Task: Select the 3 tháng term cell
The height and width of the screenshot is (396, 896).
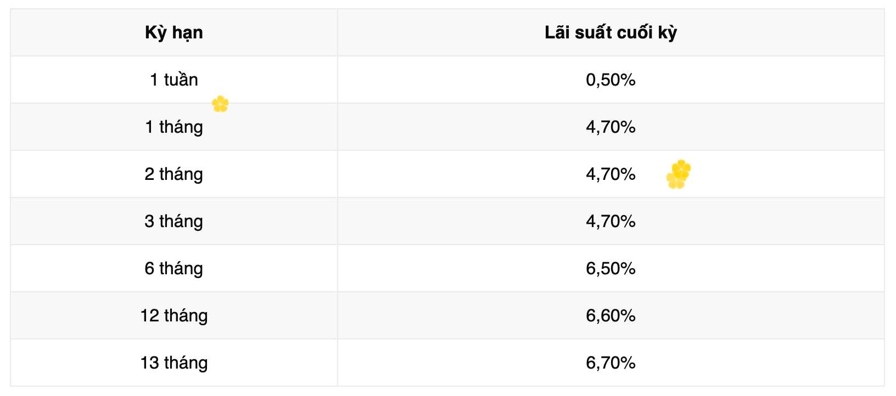Action: click(x=174, y=222)
